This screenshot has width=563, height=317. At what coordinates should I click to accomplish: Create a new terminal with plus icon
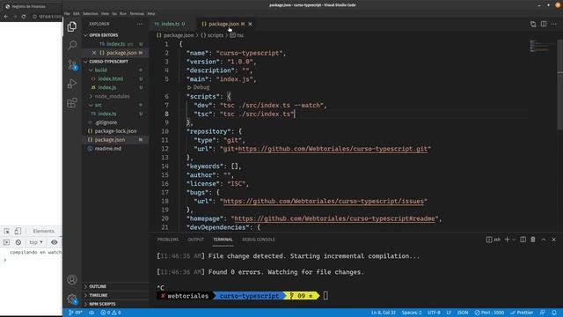click(507, 240)
